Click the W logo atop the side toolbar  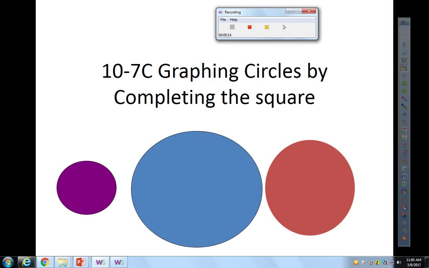click(403, 22)
